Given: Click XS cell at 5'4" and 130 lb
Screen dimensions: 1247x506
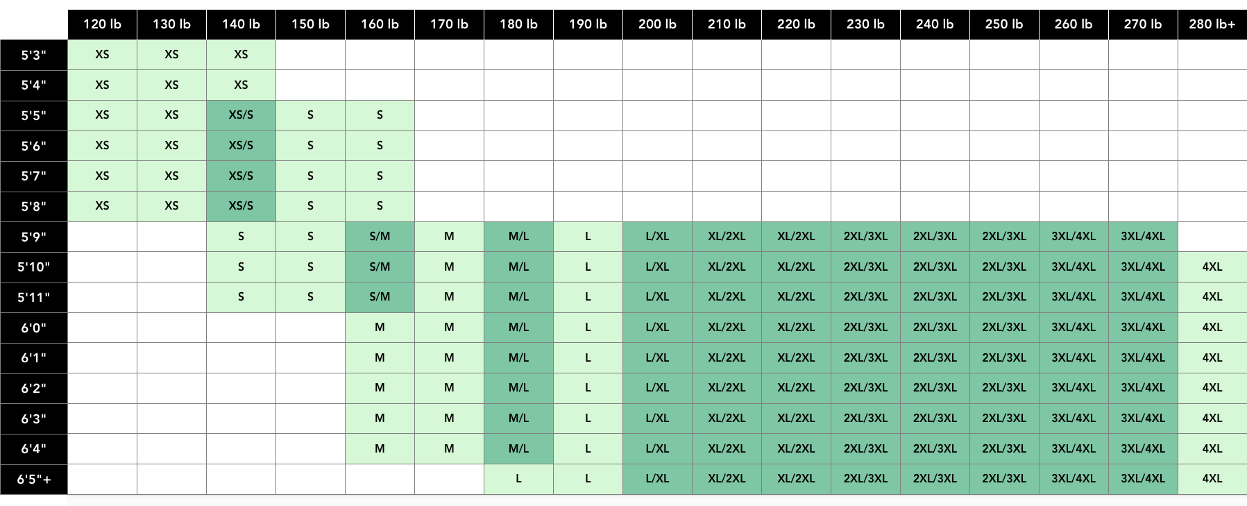Looking at the screenshot, I should coord(171,85).
